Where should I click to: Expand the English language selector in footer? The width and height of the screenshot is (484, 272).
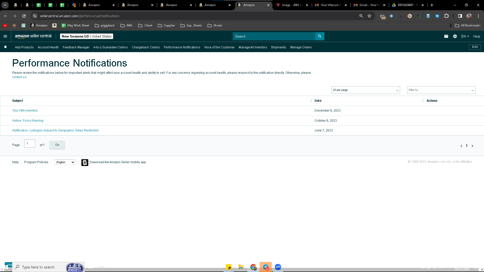tap(65, 162)
